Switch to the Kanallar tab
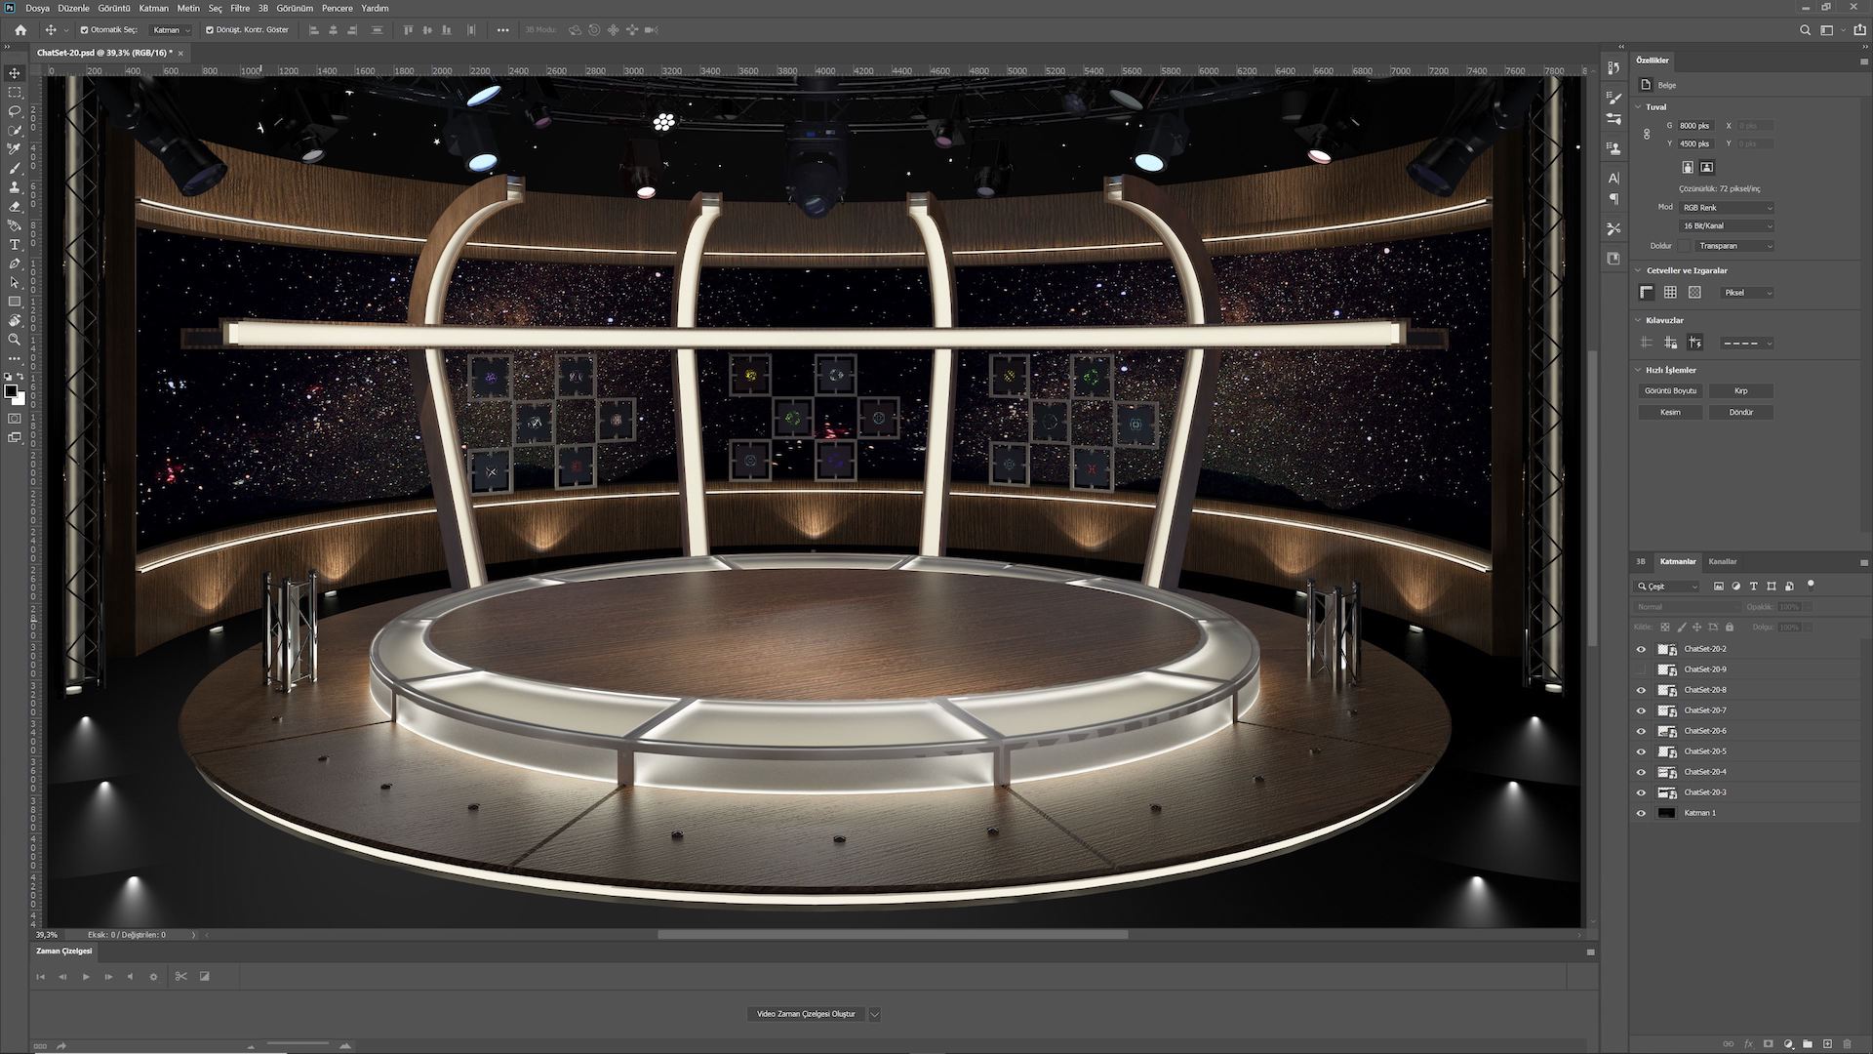Viewport: 1873px width, 1054px height. point(1722,561)
